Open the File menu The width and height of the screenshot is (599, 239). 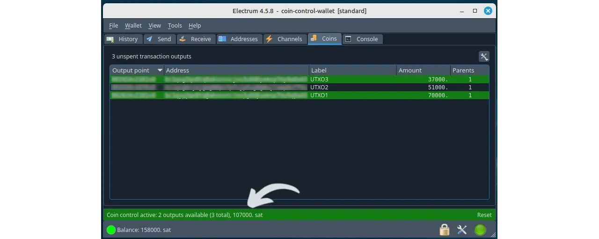[113, 26]
